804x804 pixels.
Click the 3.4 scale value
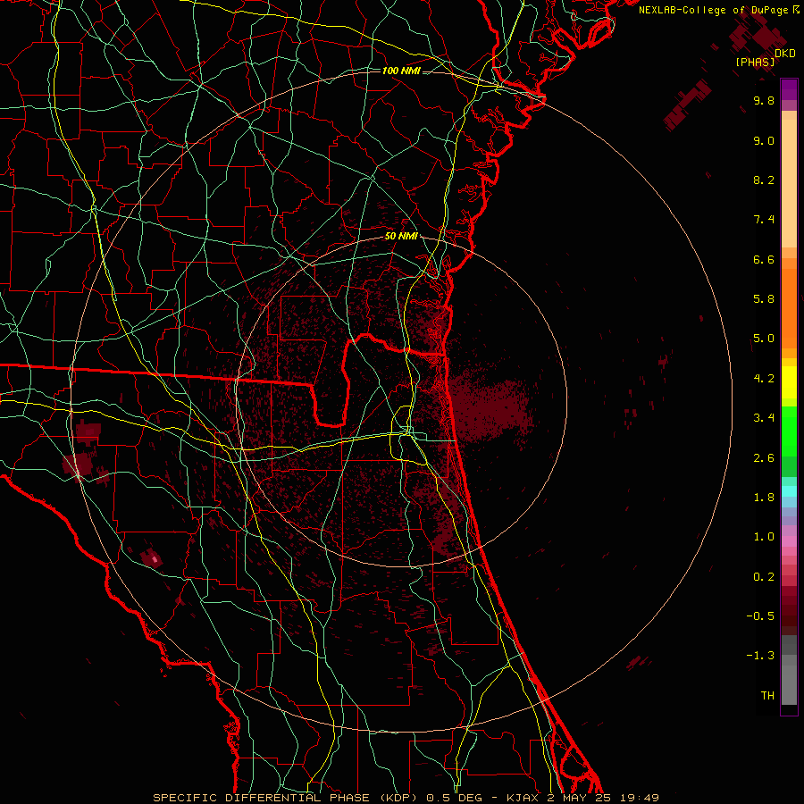[764, 418]
